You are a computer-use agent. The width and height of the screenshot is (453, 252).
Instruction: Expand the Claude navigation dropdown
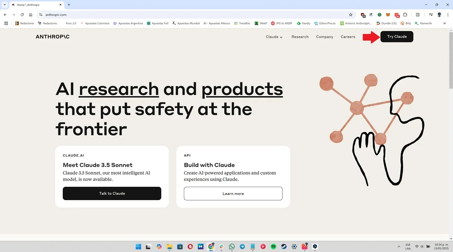coord(274,37)
